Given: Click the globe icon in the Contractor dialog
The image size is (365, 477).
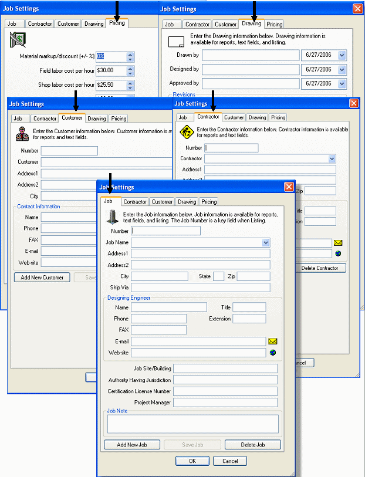Looking at the screenshot, I should click(338, 253).
